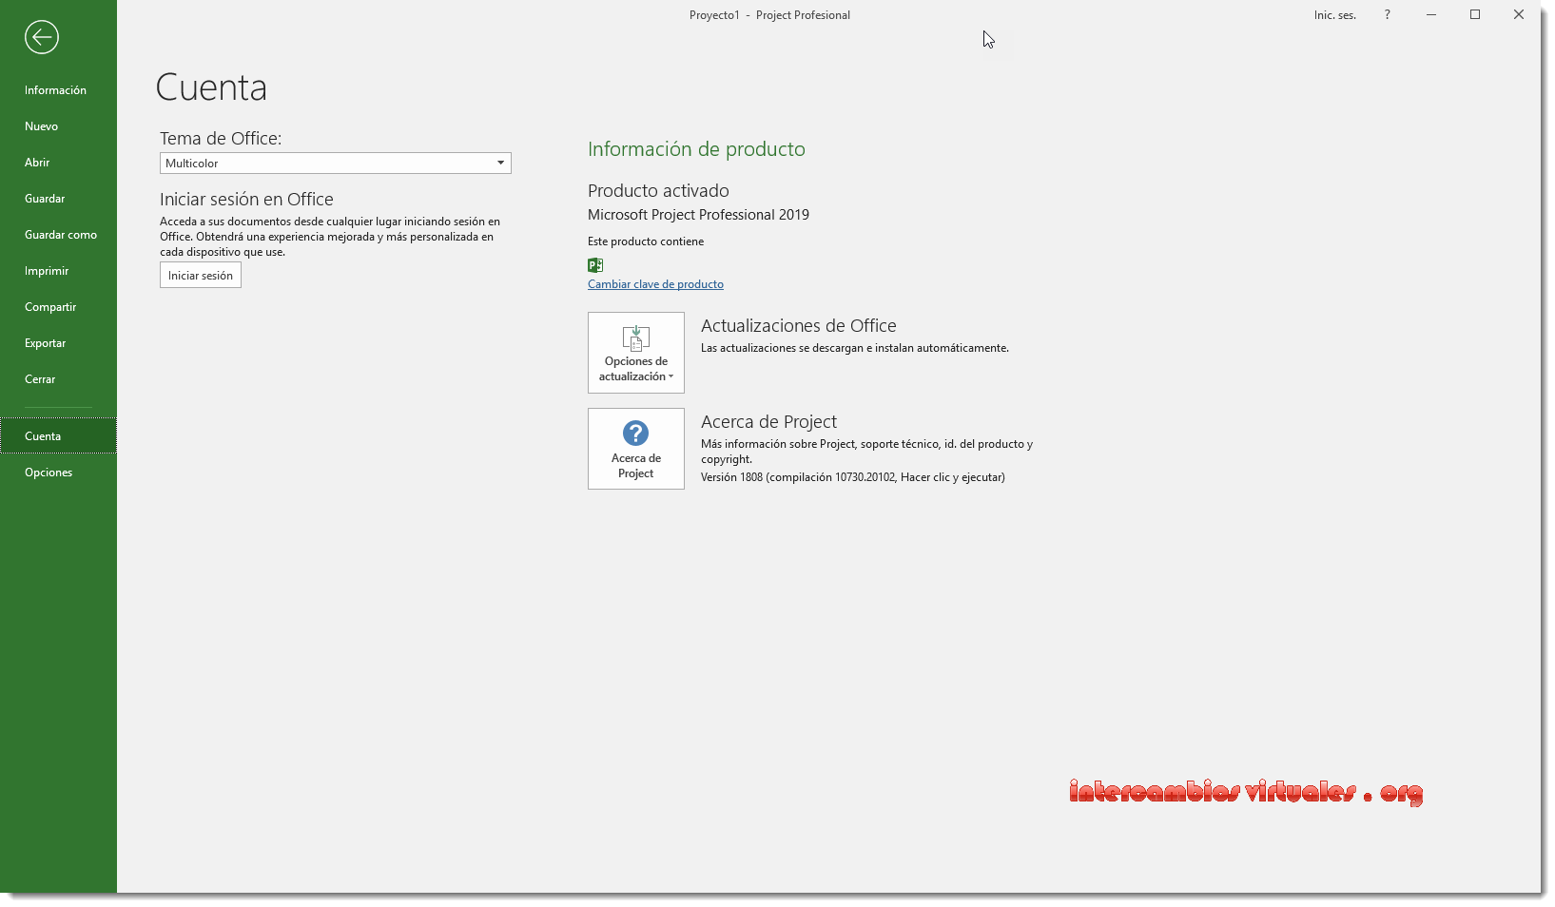This screenshot has height=907, width=1555.
Task: Click the Acerca de Project button
Action: pos(636,449)
